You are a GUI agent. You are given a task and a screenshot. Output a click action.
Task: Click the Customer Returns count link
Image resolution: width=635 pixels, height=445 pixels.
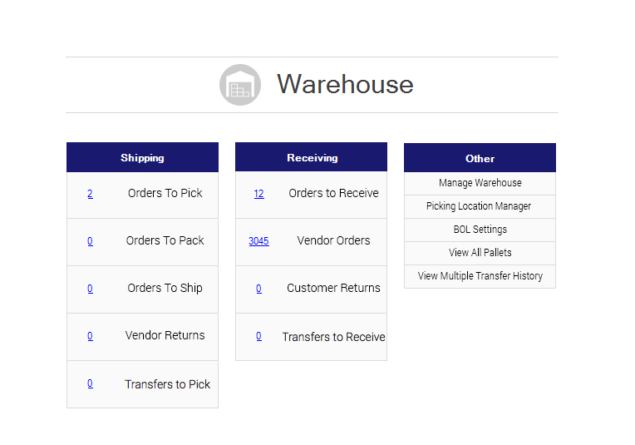pos(258,289)
